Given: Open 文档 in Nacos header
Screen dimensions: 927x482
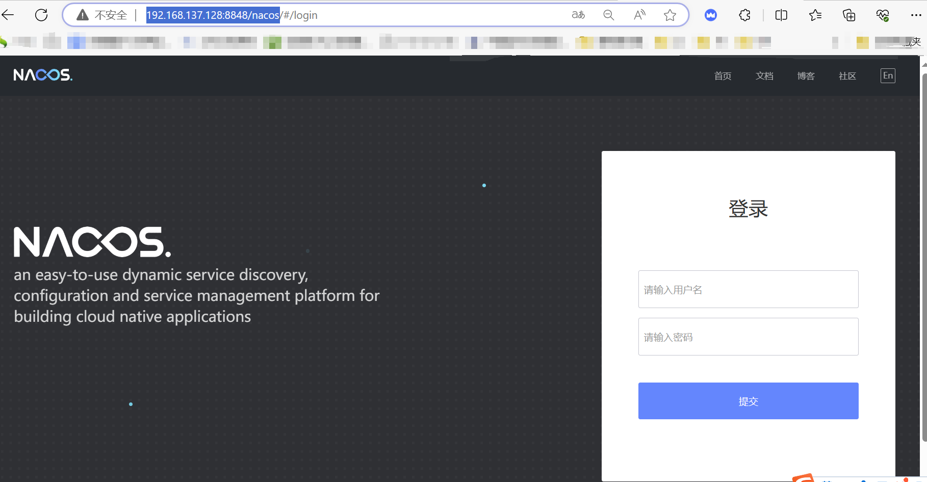Looking at the screenshot, I should pos(764,76).
